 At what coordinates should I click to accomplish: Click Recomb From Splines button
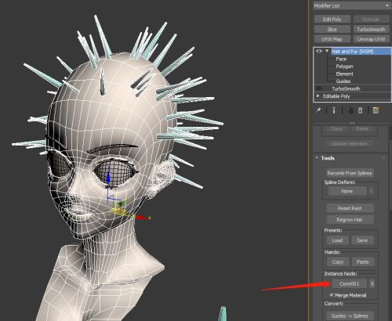[350, 173]
